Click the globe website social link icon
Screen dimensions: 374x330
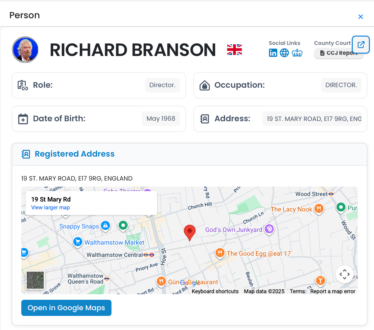pyautogui.click(x=284, y=53)
